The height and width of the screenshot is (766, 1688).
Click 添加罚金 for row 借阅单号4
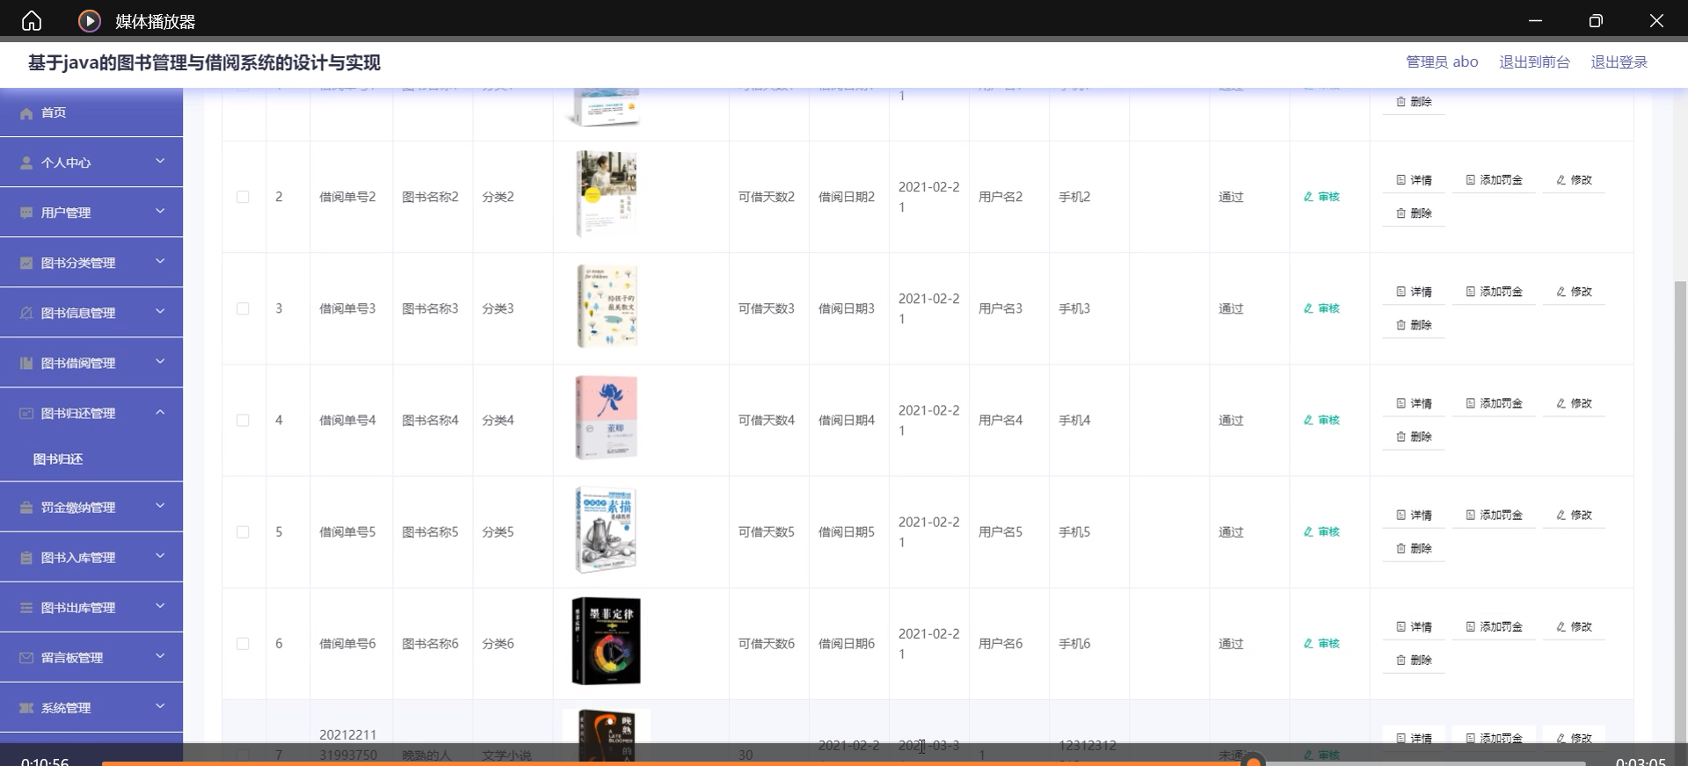[1494, 403]
